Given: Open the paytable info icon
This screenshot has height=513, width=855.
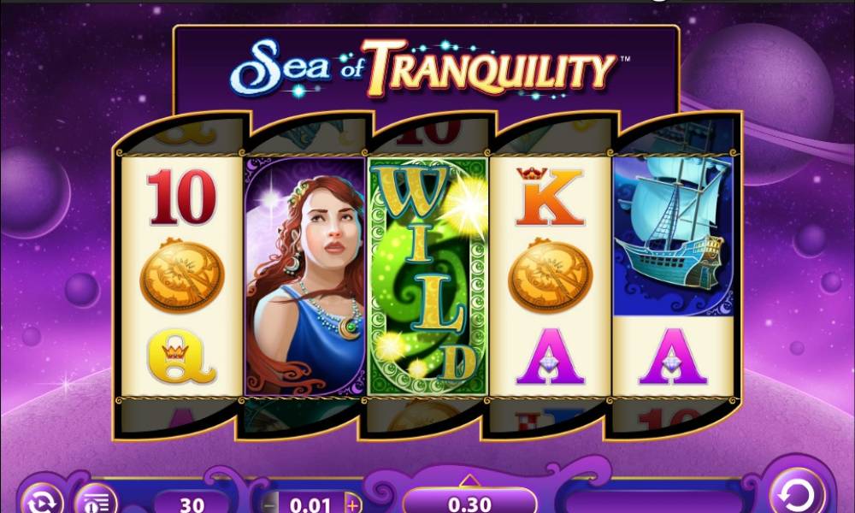Looking at the screenshot, I should pos(96,502).
